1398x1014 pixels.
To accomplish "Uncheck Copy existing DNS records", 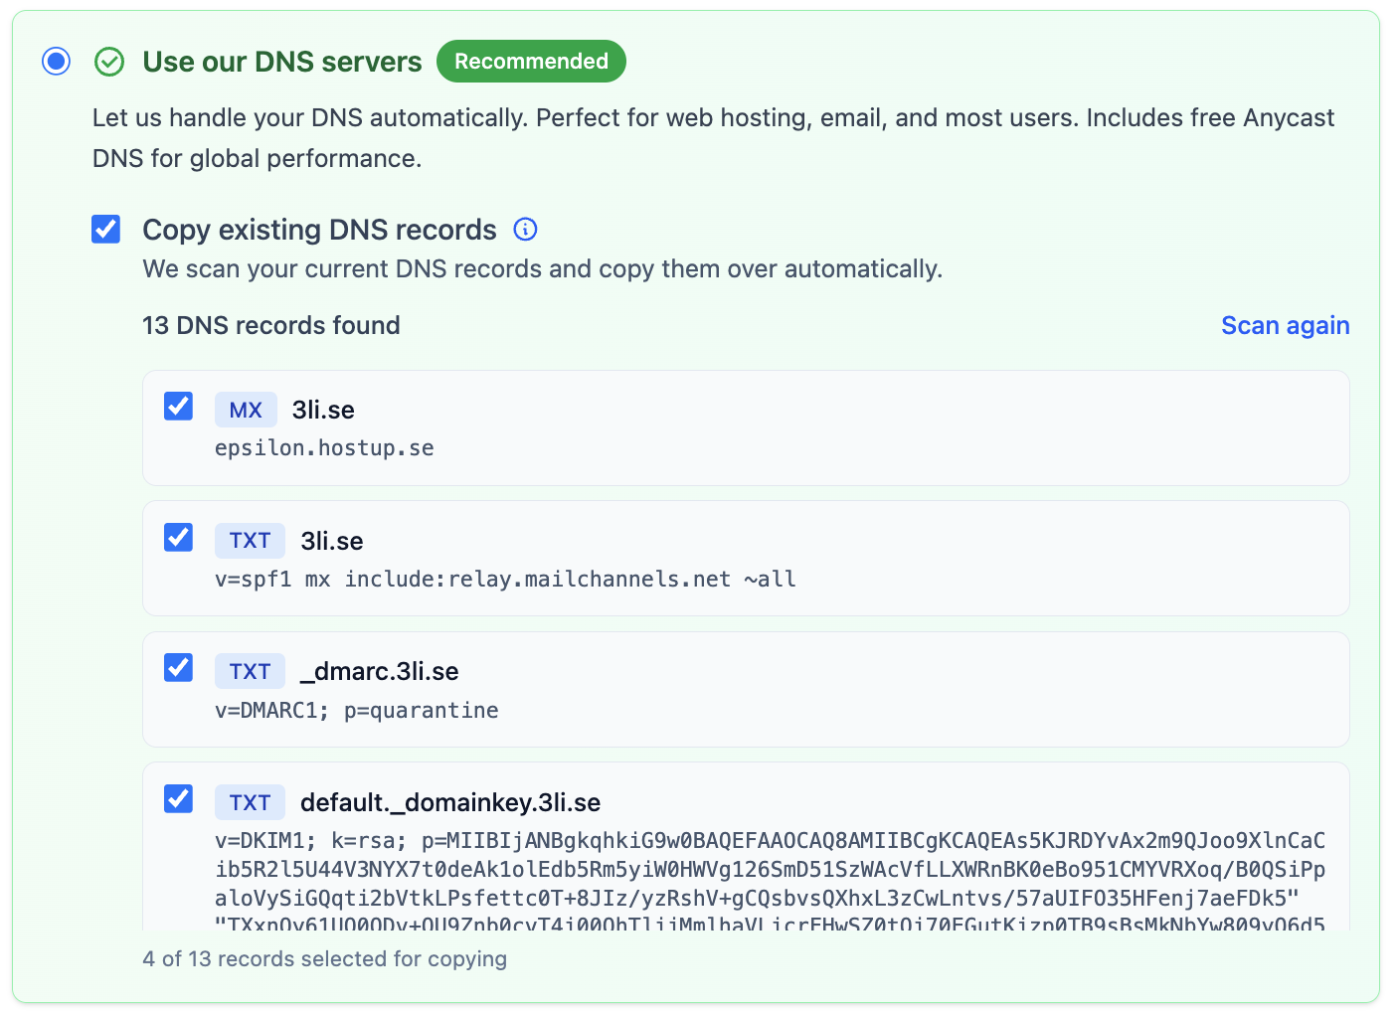I will coord(105,229).
